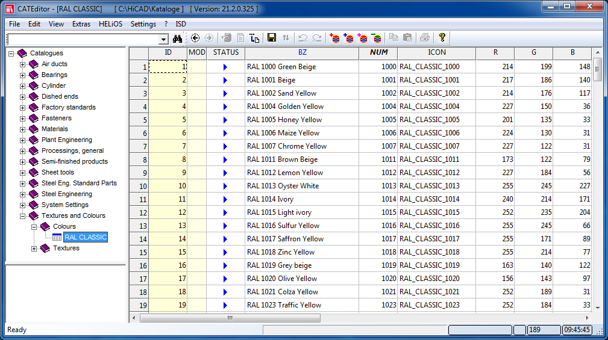Click the NUM column header
This screenshot has width=608, height=340.
378,53
